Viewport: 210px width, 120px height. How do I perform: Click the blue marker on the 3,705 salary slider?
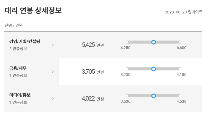tap(154, 69)
